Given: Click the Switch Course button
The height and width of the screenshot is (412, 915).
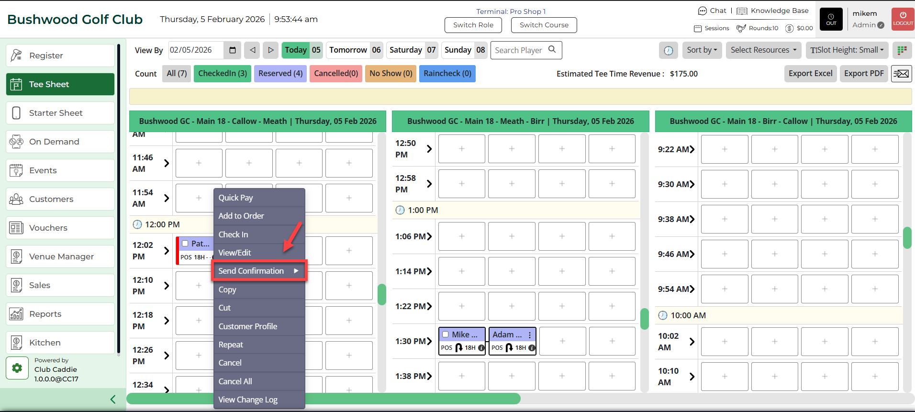Looking at the screenshot, I should pos(544,25).
